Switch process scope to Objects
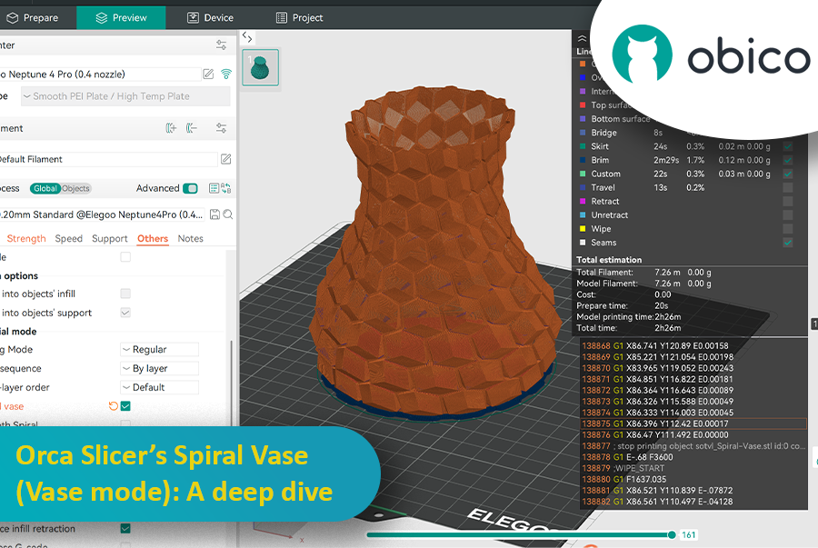 pos(76,188)
